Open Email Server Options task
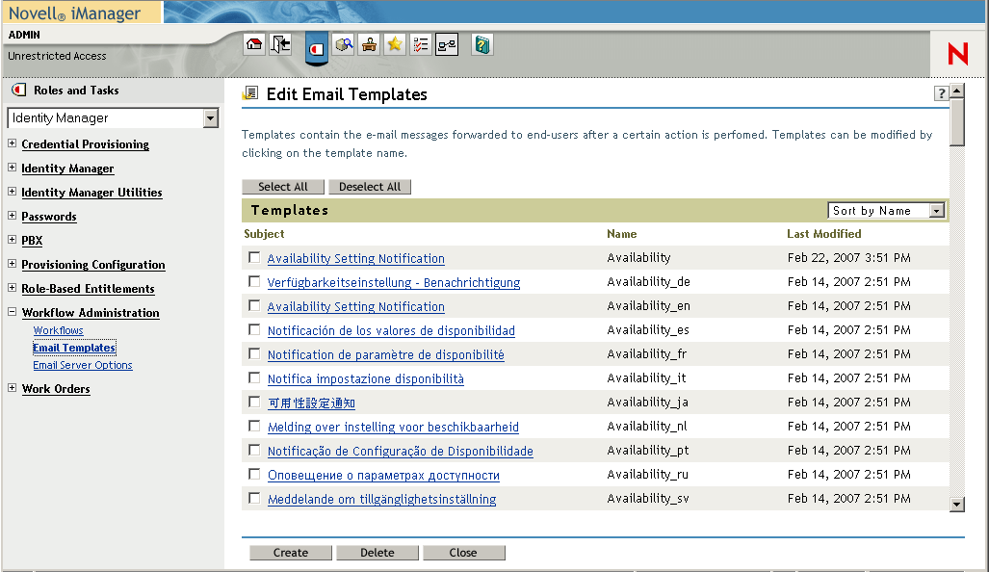 click(x=83, y=365)
